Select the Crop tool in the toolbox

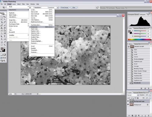coord(2,22)
